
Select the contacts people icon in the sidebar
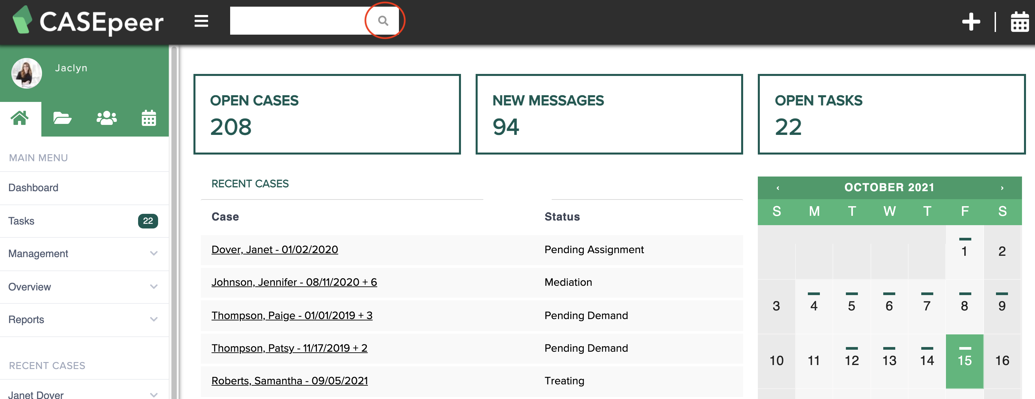pos(106,118)
